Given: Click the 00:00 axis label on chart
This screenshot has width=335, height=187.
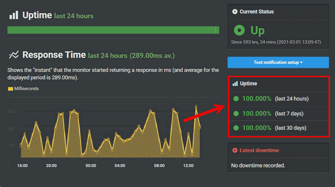Looking at the screenshot, I should 91,166.
